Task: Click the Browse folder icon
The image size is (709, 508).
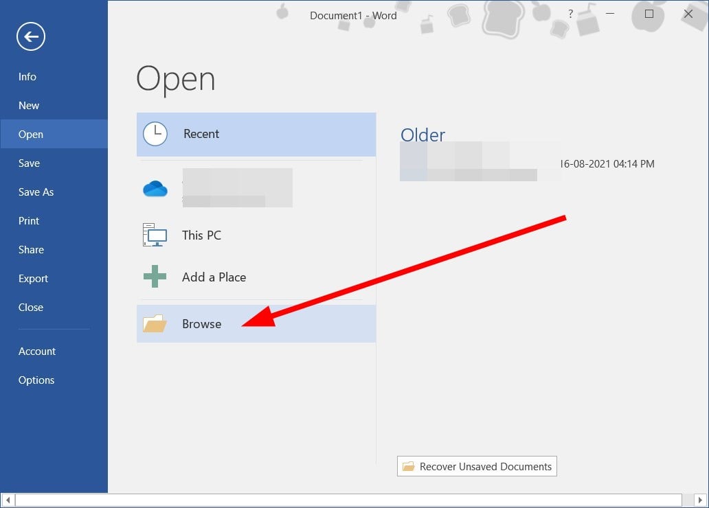Action: (155, 323)
